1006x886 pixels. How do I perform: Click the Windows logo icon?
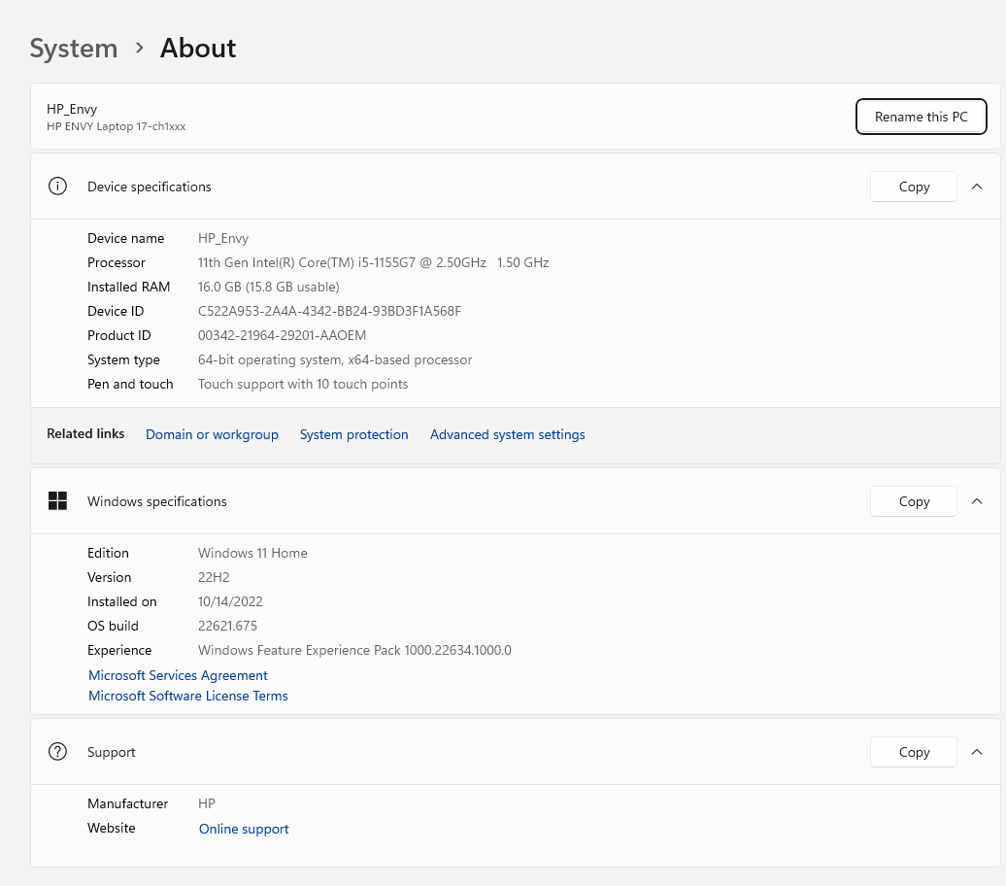pos(57,501)
